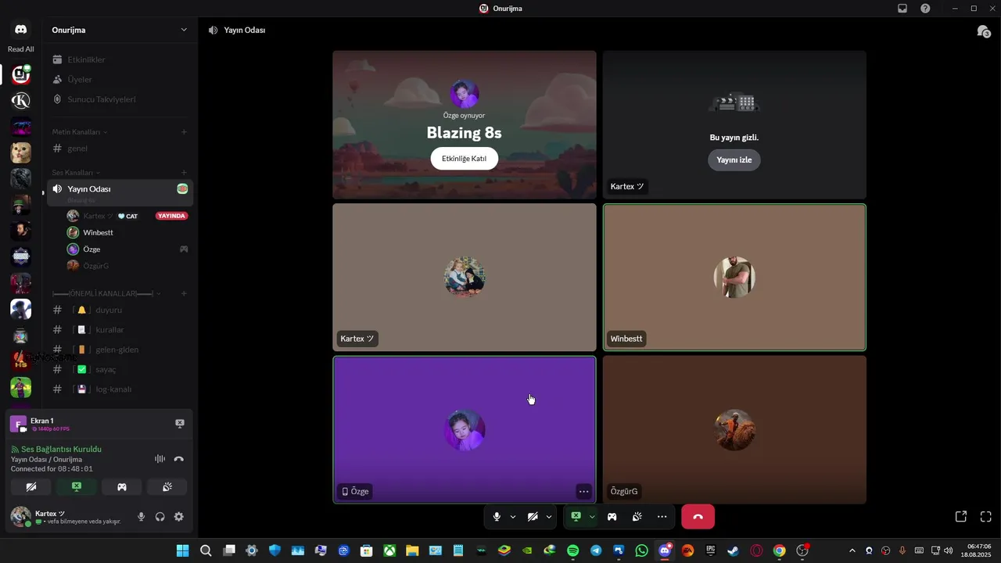1001x563 pixels.
Task: Click Yayını izle button
Action: coord(734,160)
